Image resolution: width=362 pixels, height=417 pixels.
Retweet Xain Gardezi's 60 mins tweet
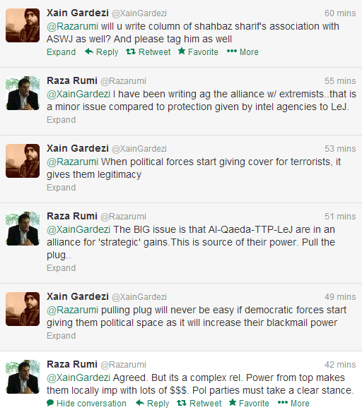tap(148, 52)
